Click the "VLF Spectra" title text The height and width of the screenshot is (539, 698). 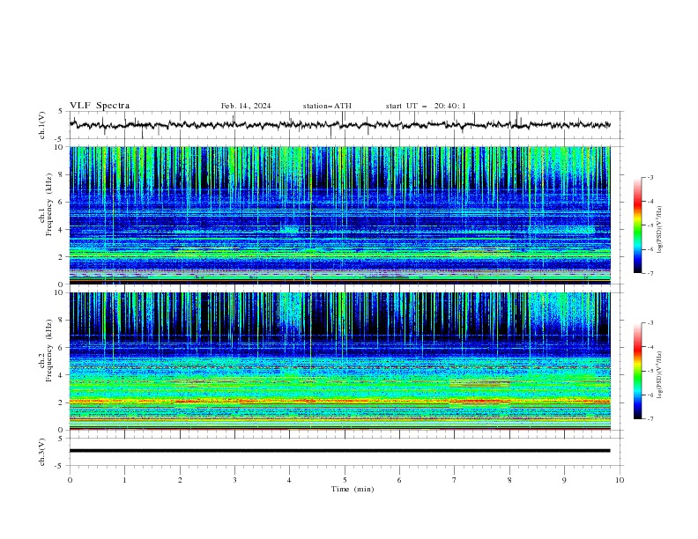point(100,106)
